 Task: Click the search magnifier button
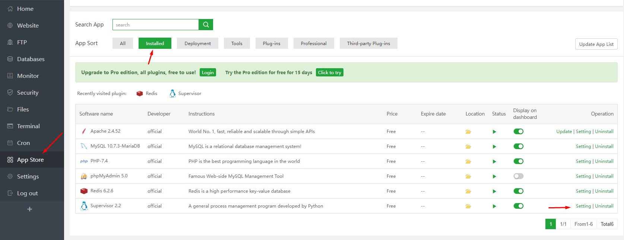[x=206, y=25]
